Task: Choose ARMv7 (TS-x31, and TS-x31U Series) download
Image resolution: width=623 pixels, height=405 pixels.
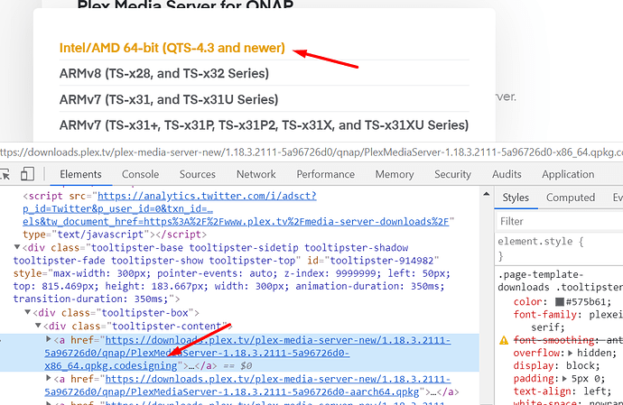Action: coord(169,99)
